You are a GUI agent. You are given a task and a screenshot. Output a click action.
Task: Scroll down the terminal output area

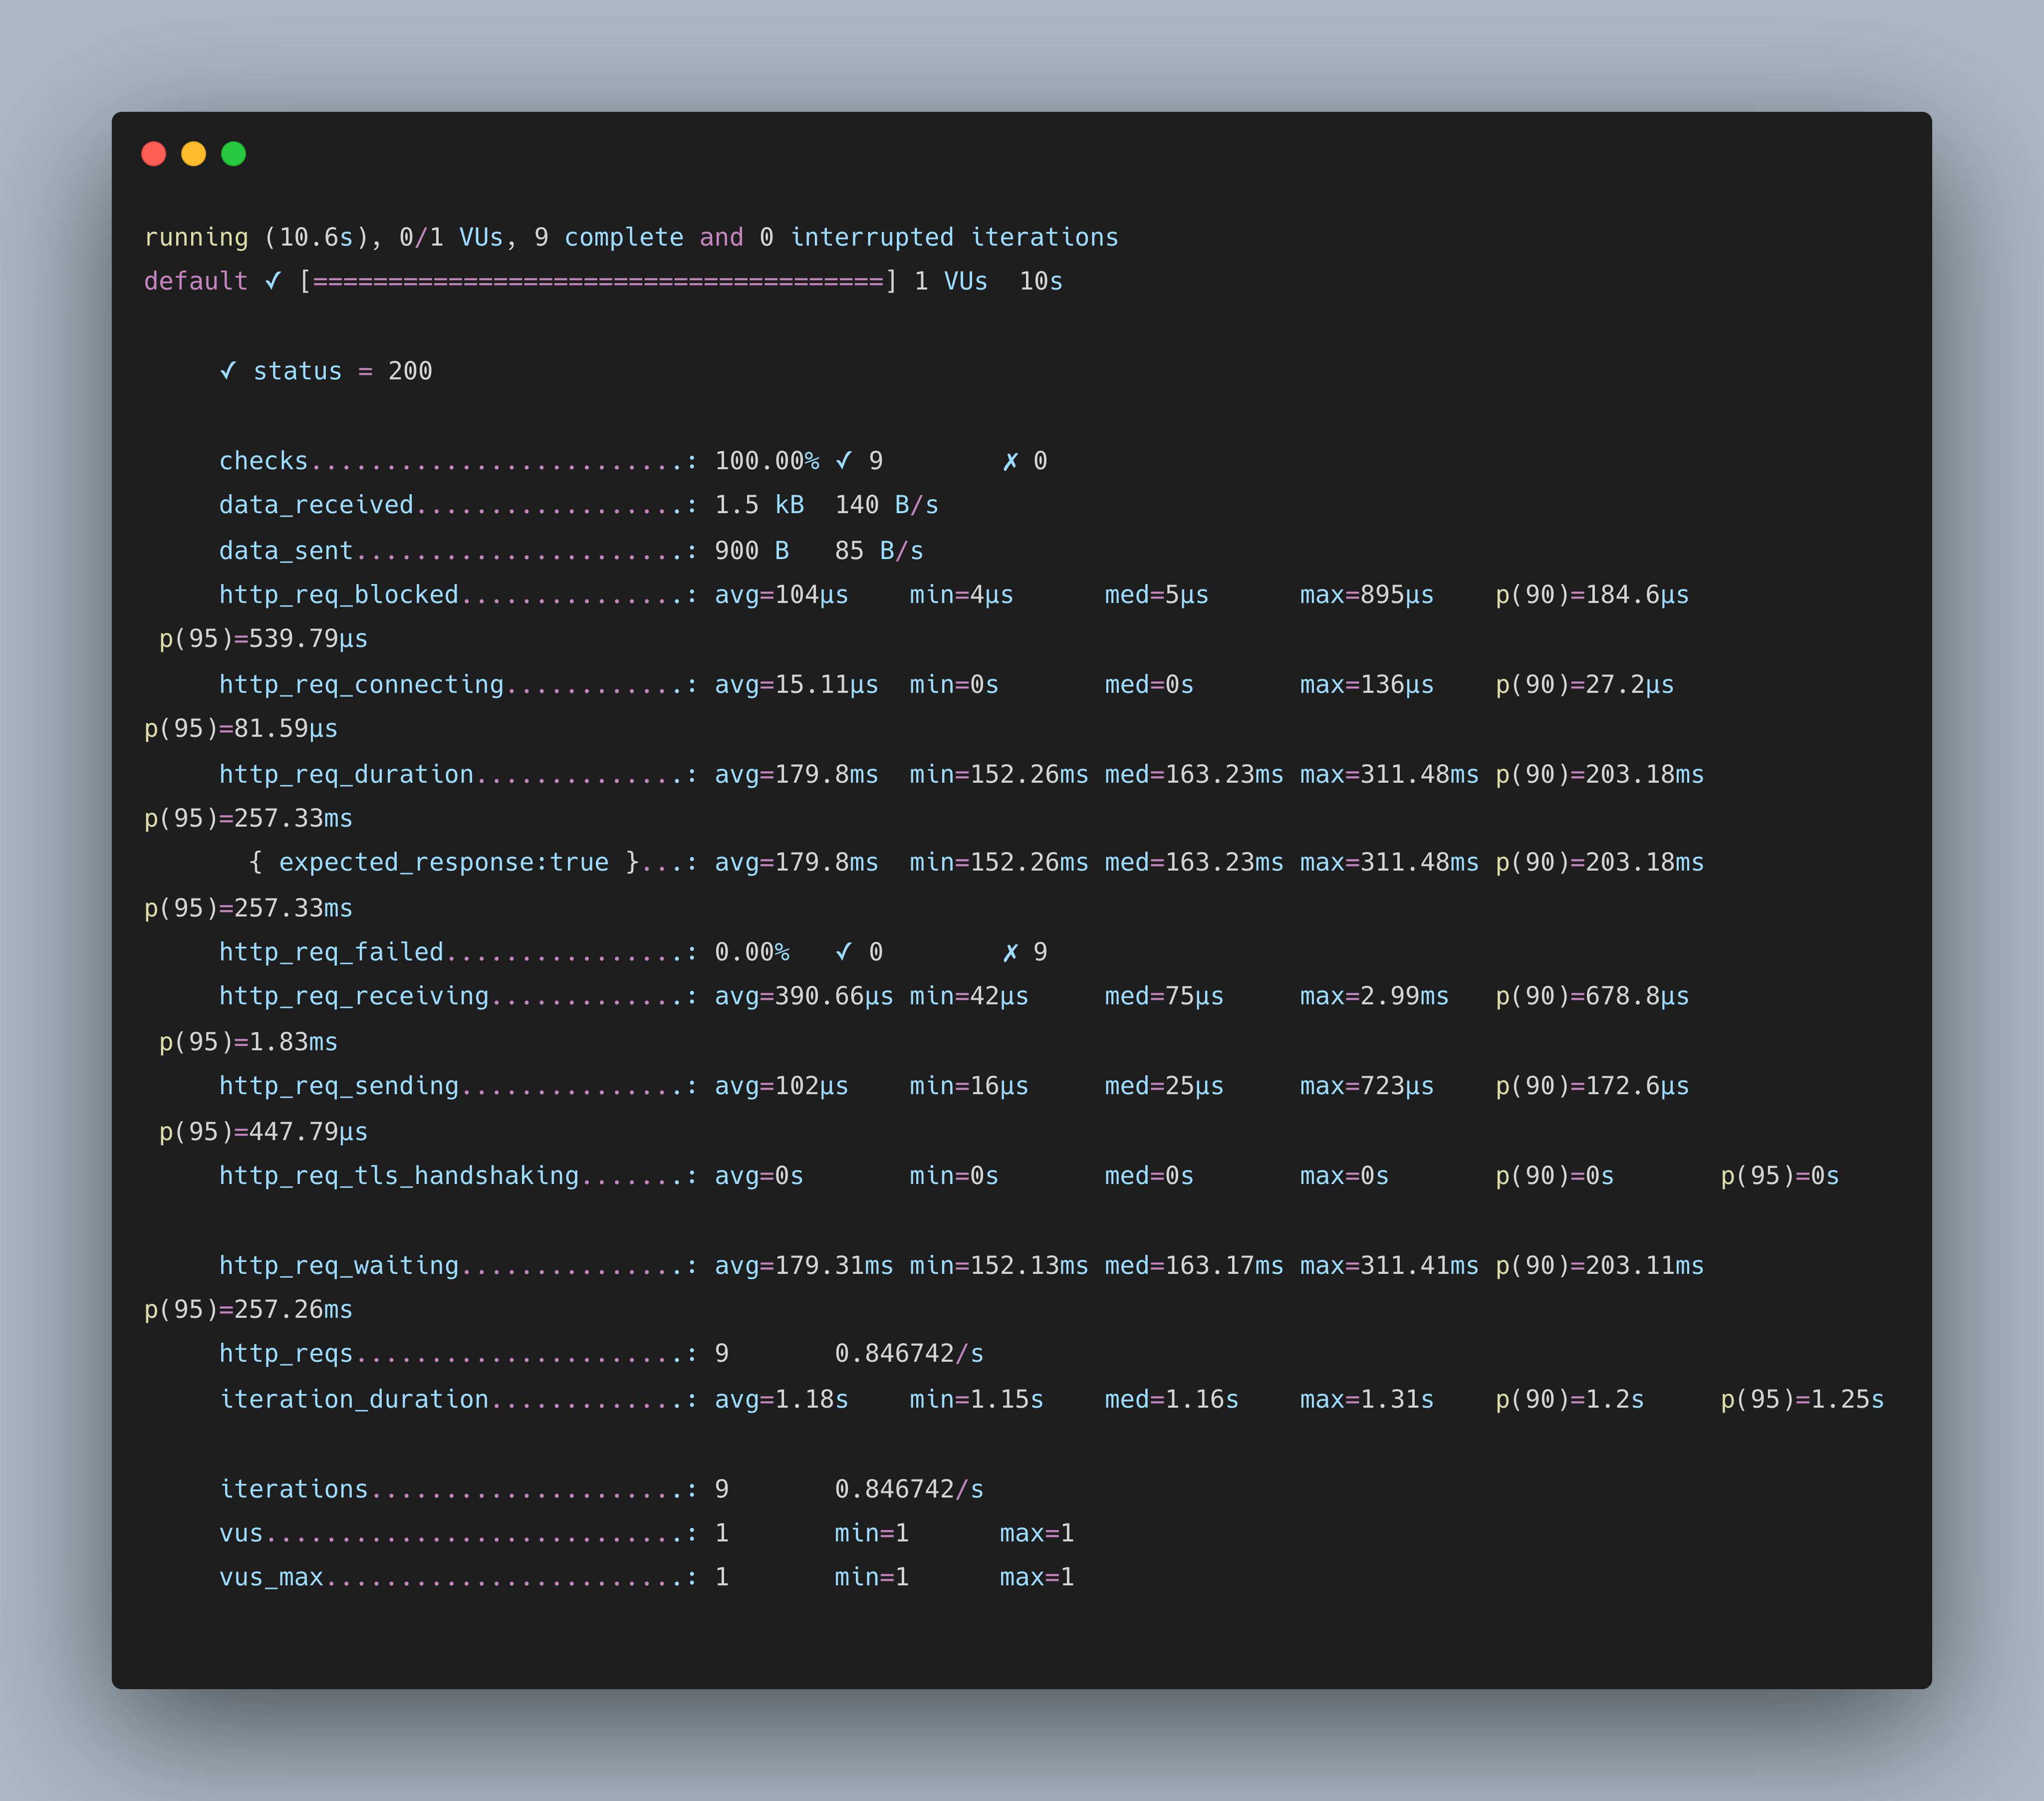click(x=1022, y=956)
